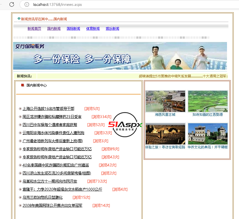239x219 pixels.
Task: Click the 国内新闻中心 section heading
Action: coord(37,85)
